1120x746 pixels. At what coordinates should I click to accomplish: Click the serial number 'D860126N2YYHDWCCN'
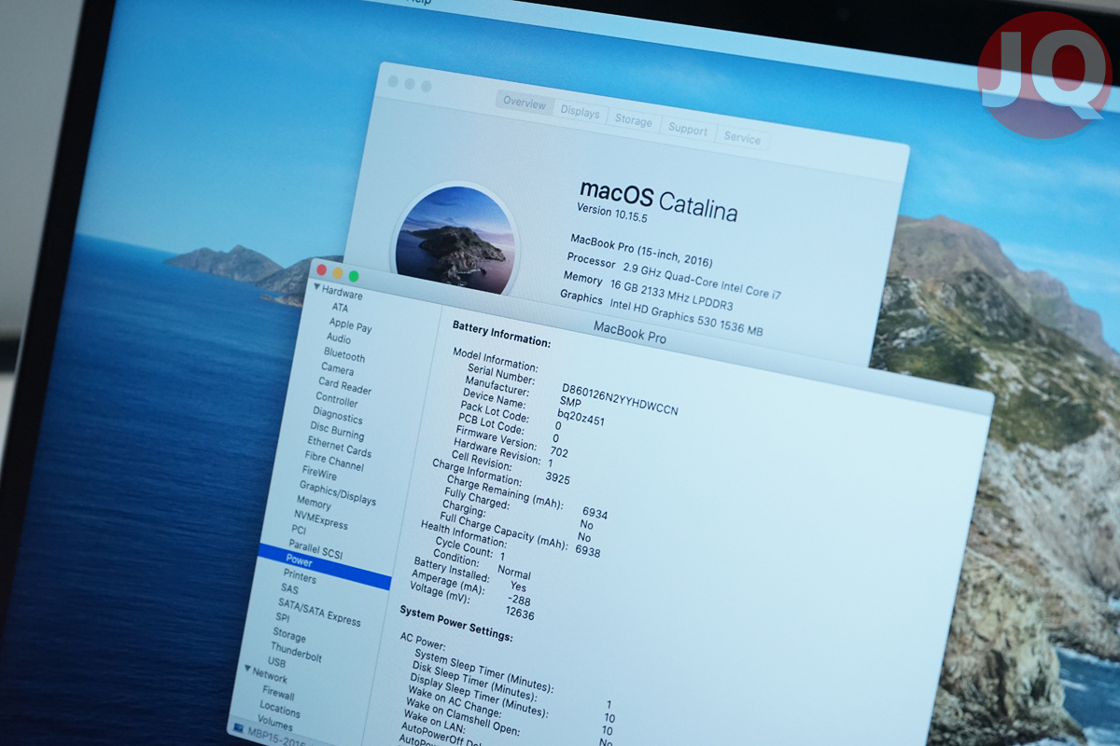[620, 397]
